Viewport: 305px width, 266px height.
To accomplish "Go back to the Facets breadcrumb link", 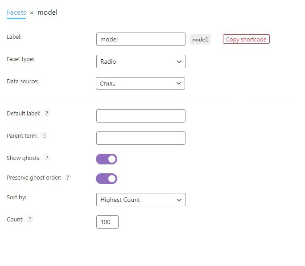I will pos(16,12).
